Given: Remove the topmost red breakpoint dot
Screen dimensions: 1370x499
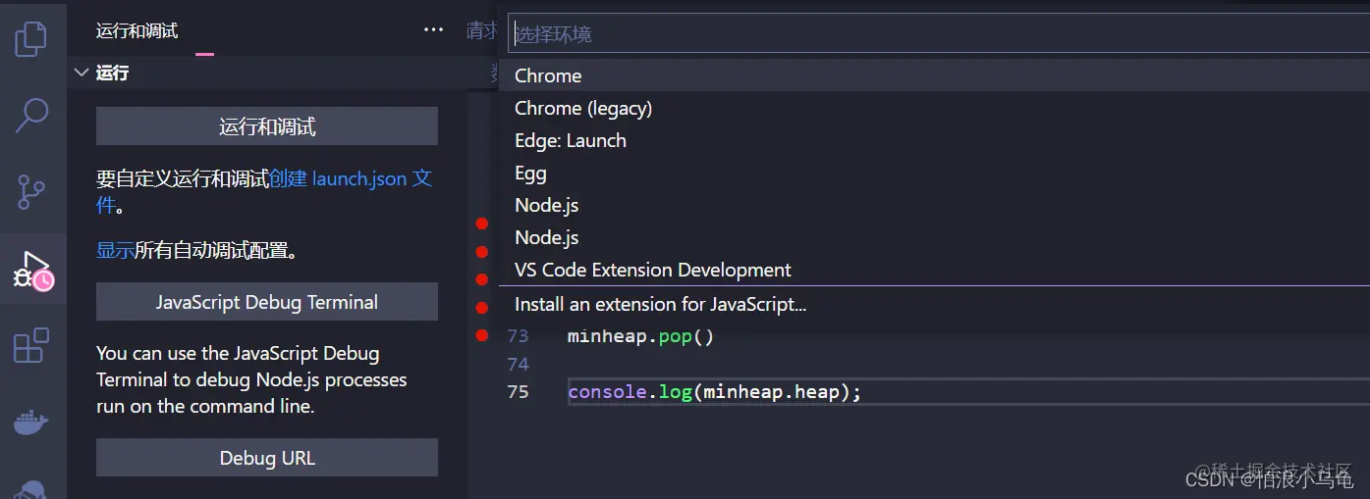Looking at the screenshot, I should tap(481, 224).
